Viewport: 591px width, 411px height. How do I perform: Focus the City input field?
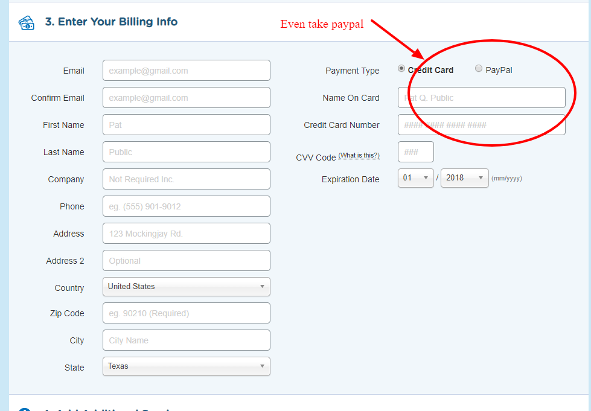pyautogui.click(x=187, y=340)
